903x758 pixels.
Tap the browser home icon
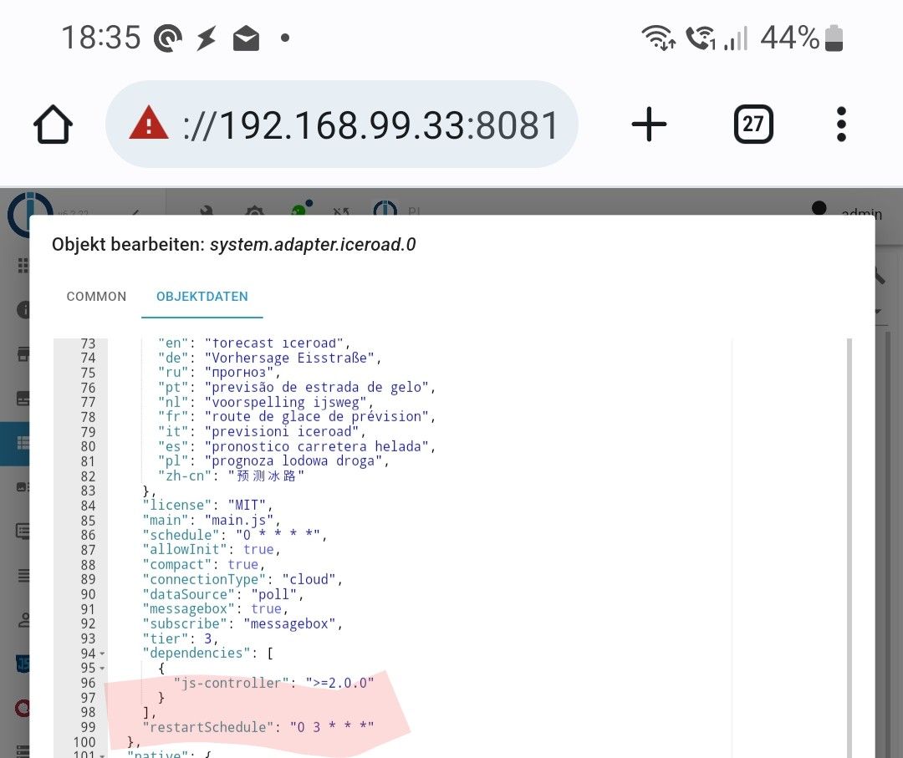[53, 125]
